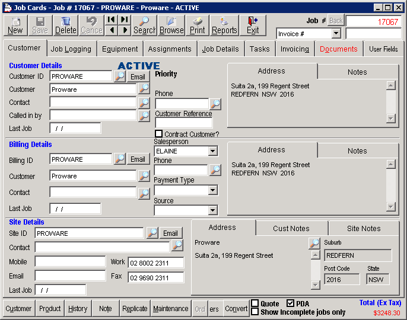
Task: Click the Replicate button
Action: tap(135, 309)
